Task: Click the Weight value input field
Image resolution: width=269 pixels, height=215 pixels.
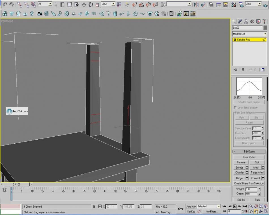Action: click(251, 189)
